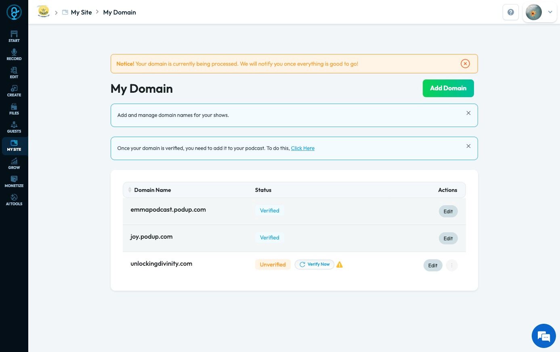The height and width of the screenshot is (352, 560).
Task: Open the live chat widget
Action: (x=544, y=336)
